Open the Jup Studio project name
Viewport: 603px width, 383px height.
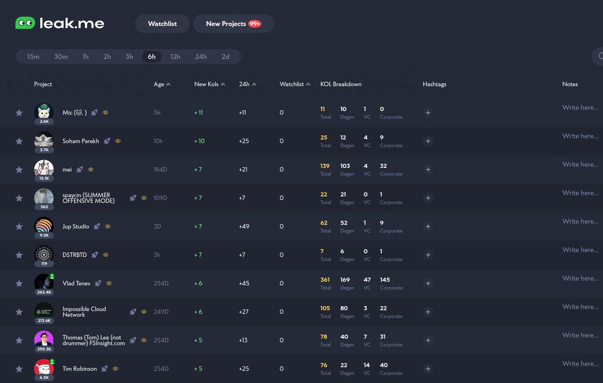76,227
